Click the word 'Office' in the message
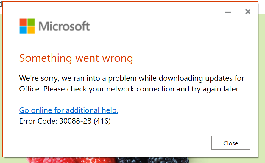Screen dimensions: 265x163 point(29,89)
